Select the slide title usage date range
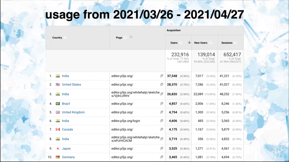Image resolution: width=289 pixels, height=162 pixels. [x=144, y=15]
